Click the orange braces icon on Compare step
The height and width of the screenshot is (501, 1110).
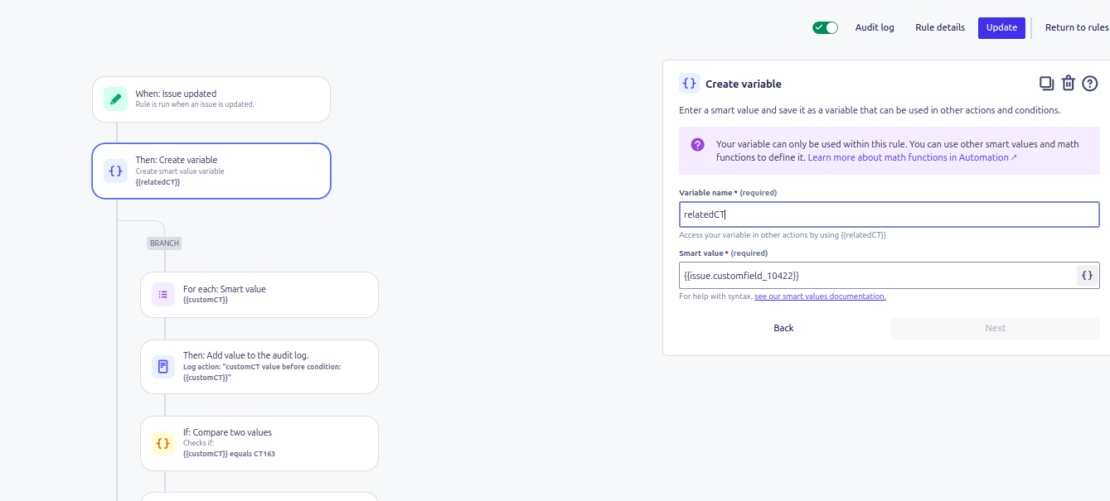tap(163, 443)
